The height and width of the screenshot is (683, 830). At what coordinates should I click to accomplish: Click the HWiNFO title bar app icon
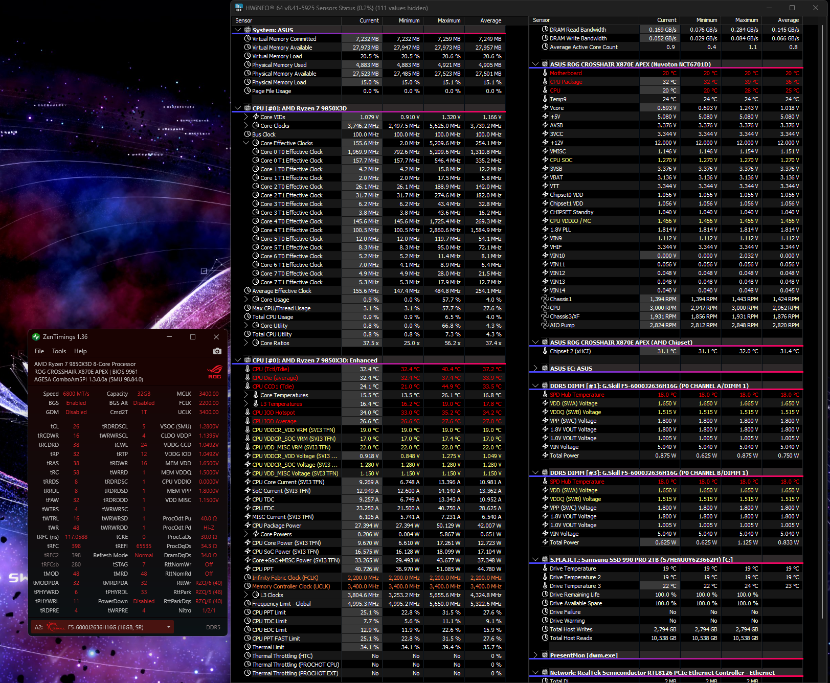coord(239,8)
